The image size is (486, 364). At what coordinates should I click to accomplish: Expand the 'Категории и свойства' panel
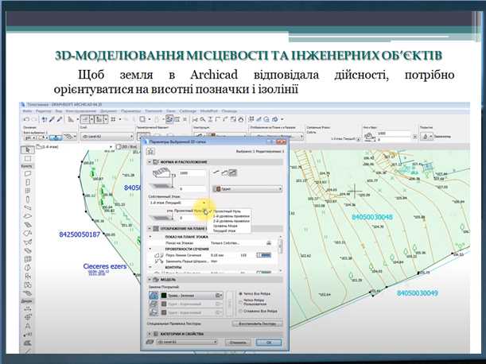click(150, 334)
